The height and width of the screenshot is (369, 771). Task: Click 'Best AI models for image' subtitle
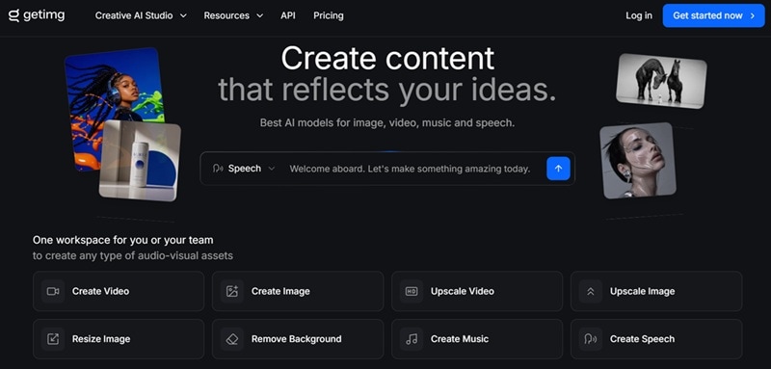click(387, 122)
